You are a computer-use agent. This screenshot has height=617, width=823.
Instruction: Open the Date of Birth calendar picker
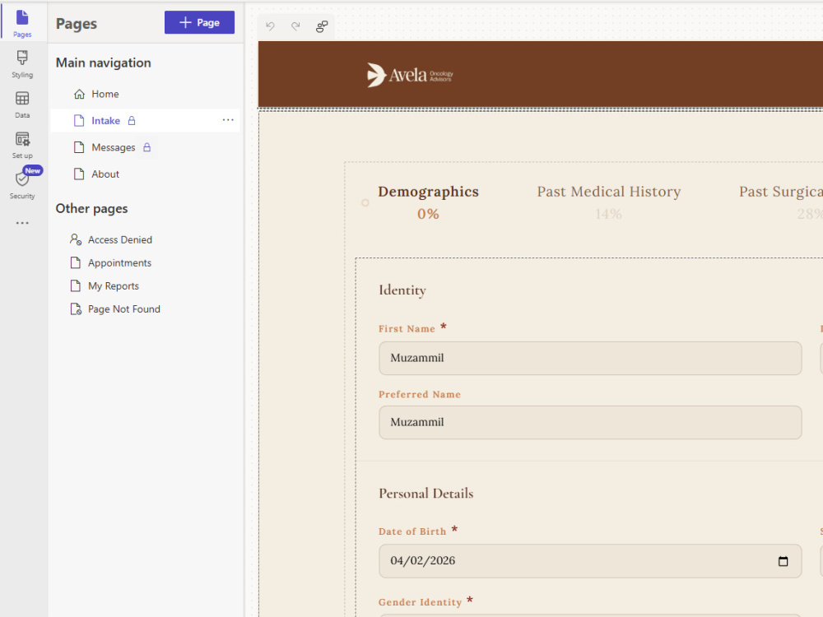783,561
